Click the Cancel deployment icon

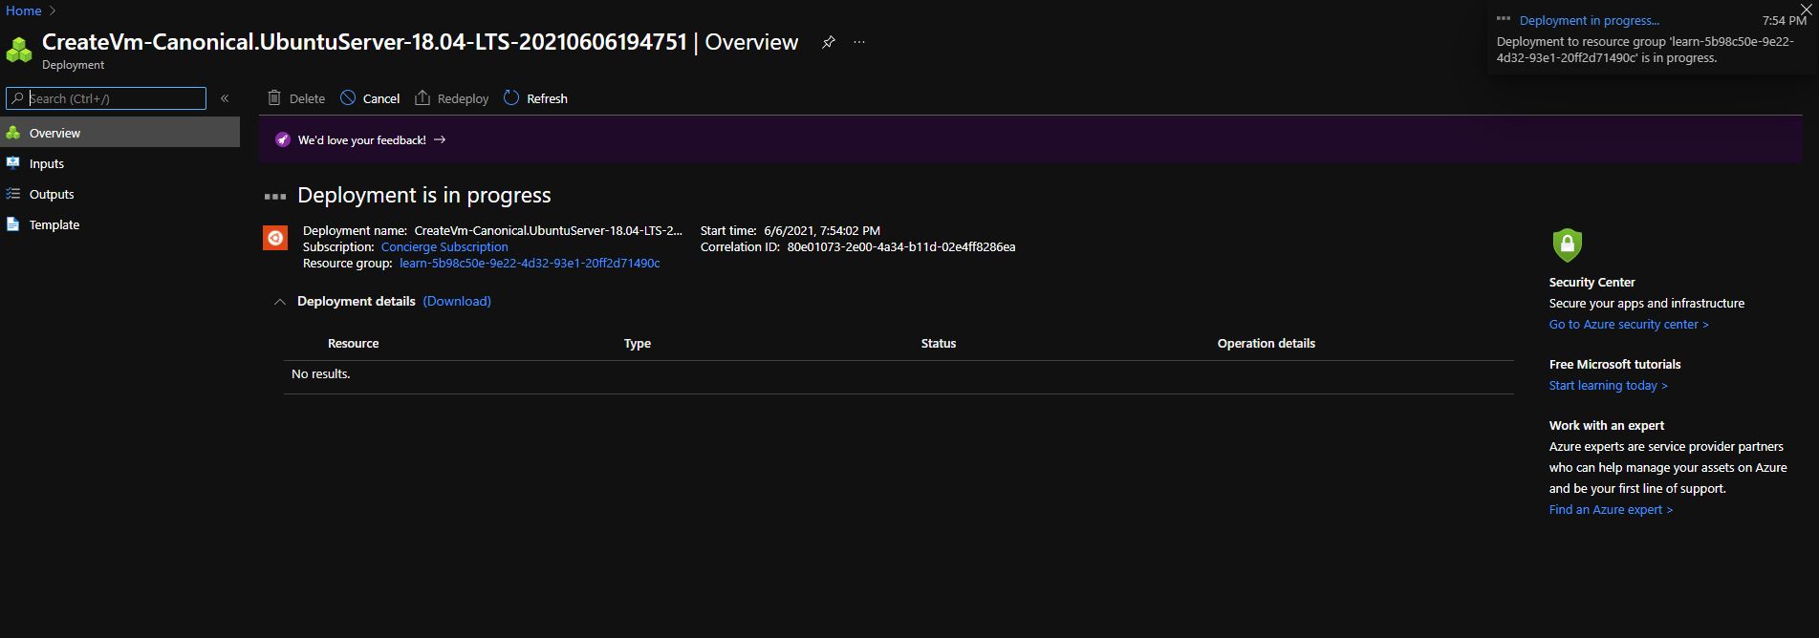pyautogui.click(x=348, y=98)
